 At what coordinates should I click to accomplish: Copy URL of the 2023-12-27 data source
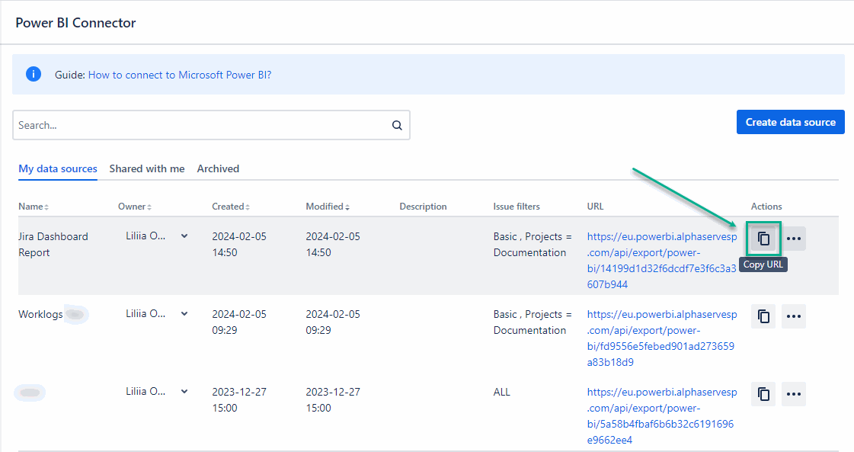pyautogui.click(x=763, y=394)
